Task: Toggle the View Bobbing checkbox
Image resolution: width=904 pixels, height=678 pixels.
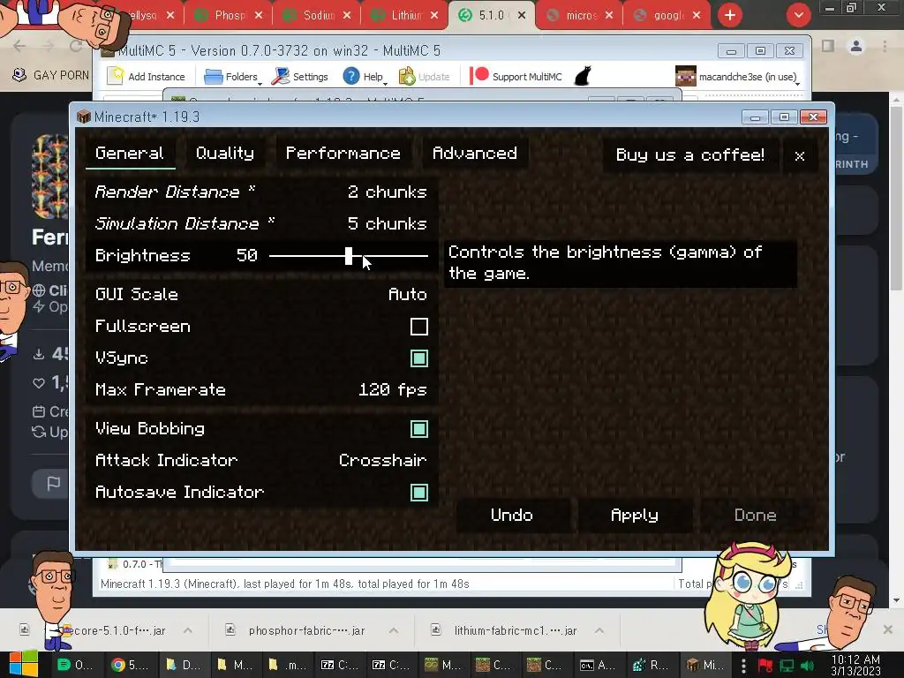Action: pos(419,429)
